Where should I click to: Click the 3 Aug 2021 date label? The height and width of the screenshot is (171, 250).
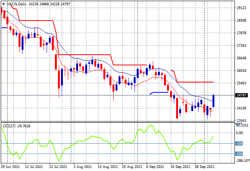click(x=83, y=167)
